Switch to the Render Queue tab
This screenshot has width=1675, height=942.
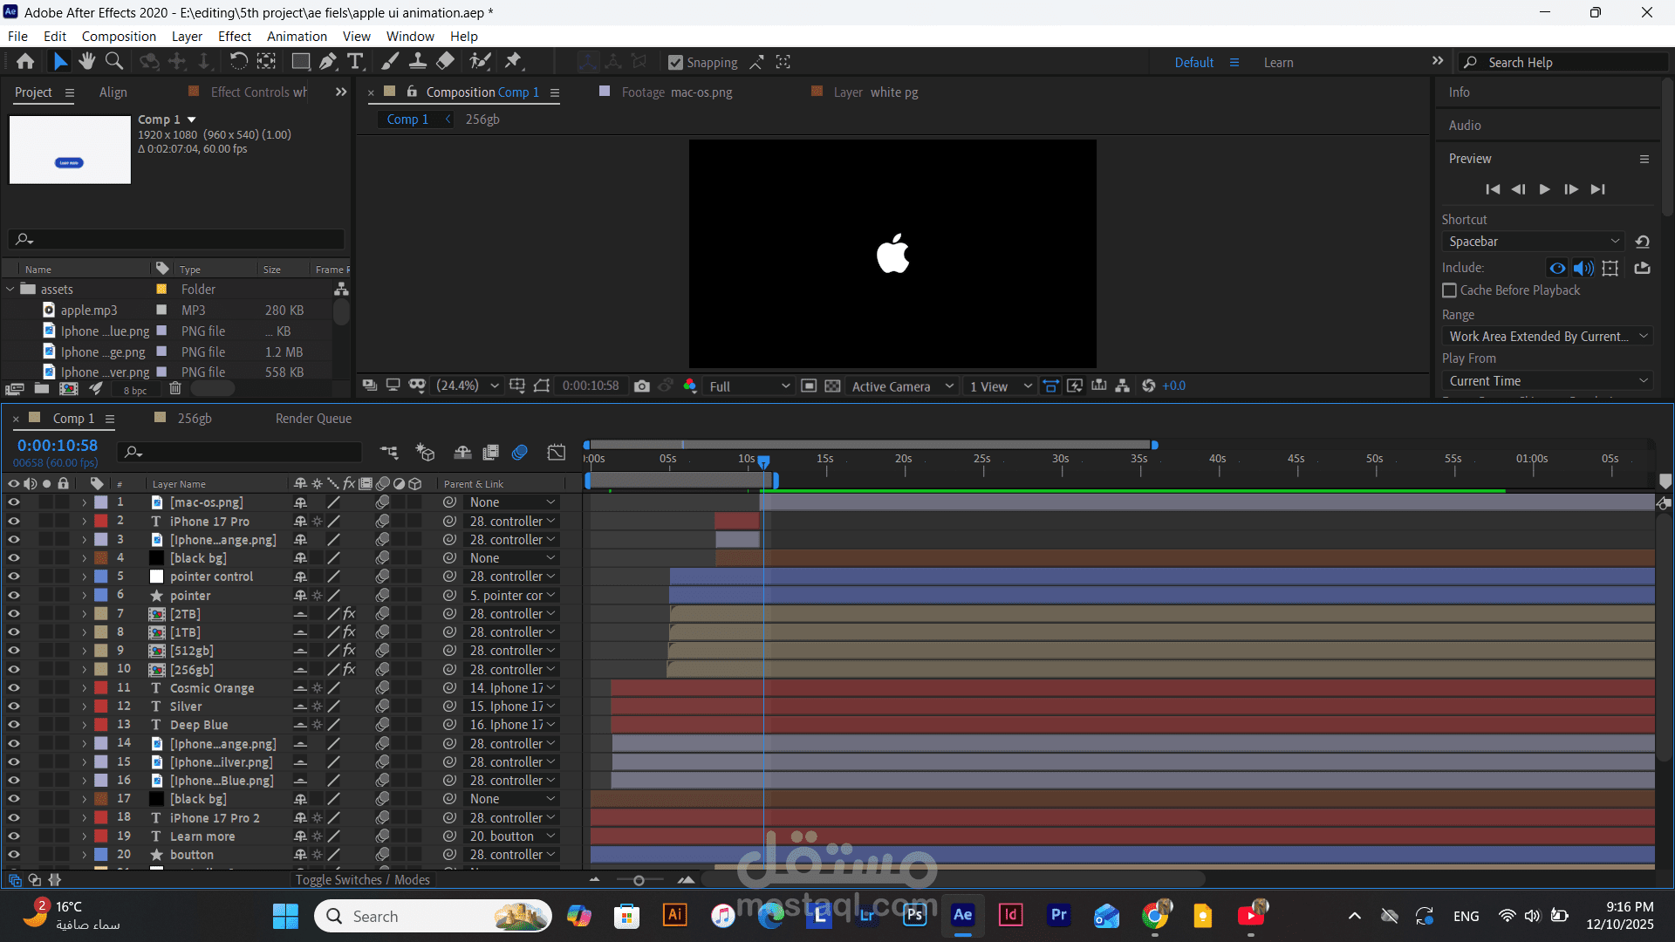click(x=313, y=419)
